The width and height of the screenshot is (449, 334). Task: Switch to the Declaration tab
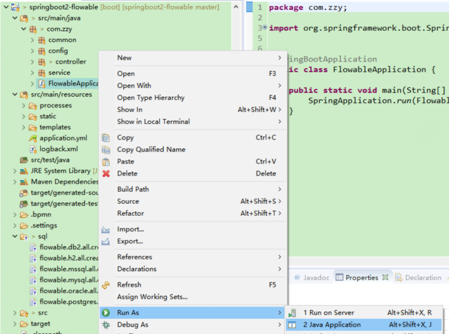(x=419, y=277)
